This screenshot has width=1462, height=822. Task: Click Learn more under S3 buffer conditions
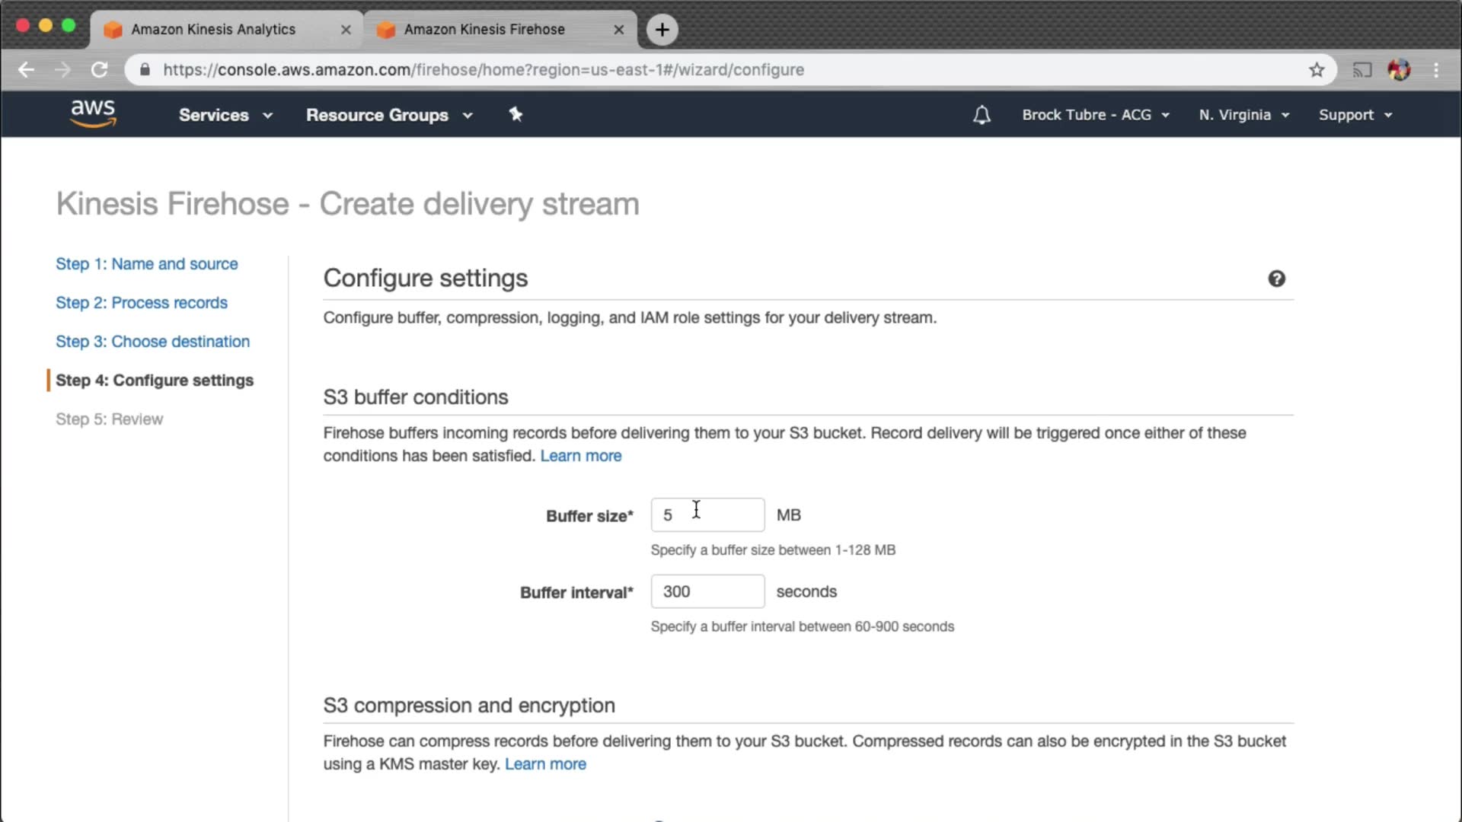[580, 456]
